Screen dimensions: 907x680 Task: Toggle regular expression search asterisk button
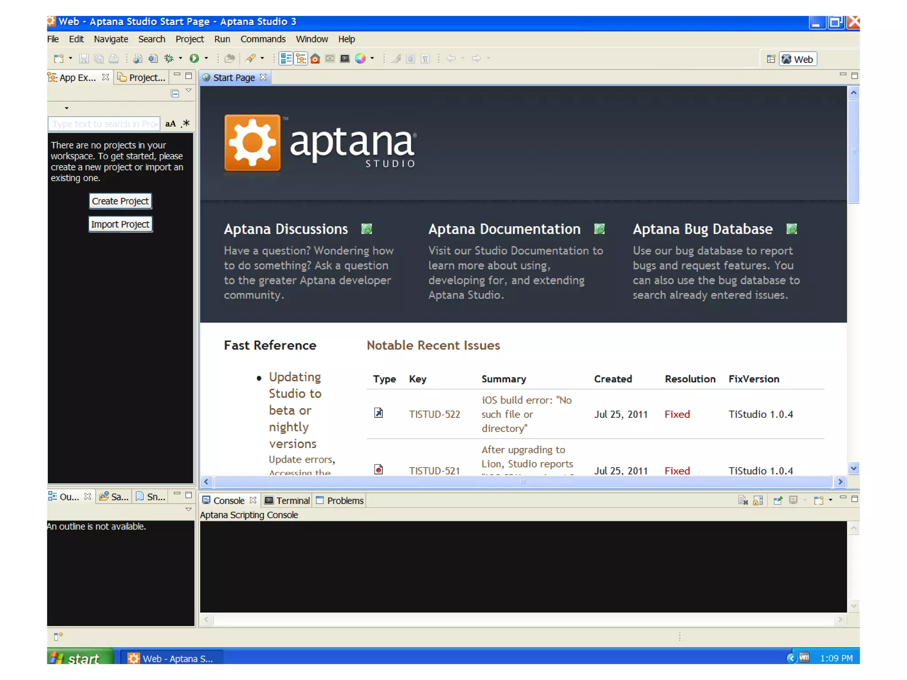click(186, 124)
